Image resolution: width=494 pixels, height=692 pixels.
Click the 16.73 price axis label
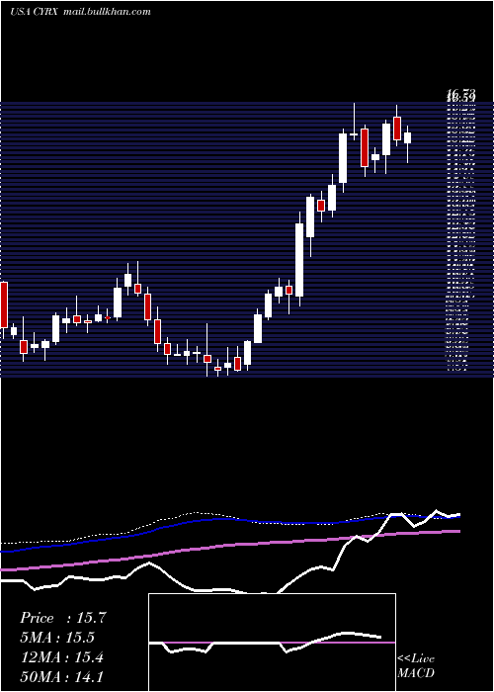point(461,93)
